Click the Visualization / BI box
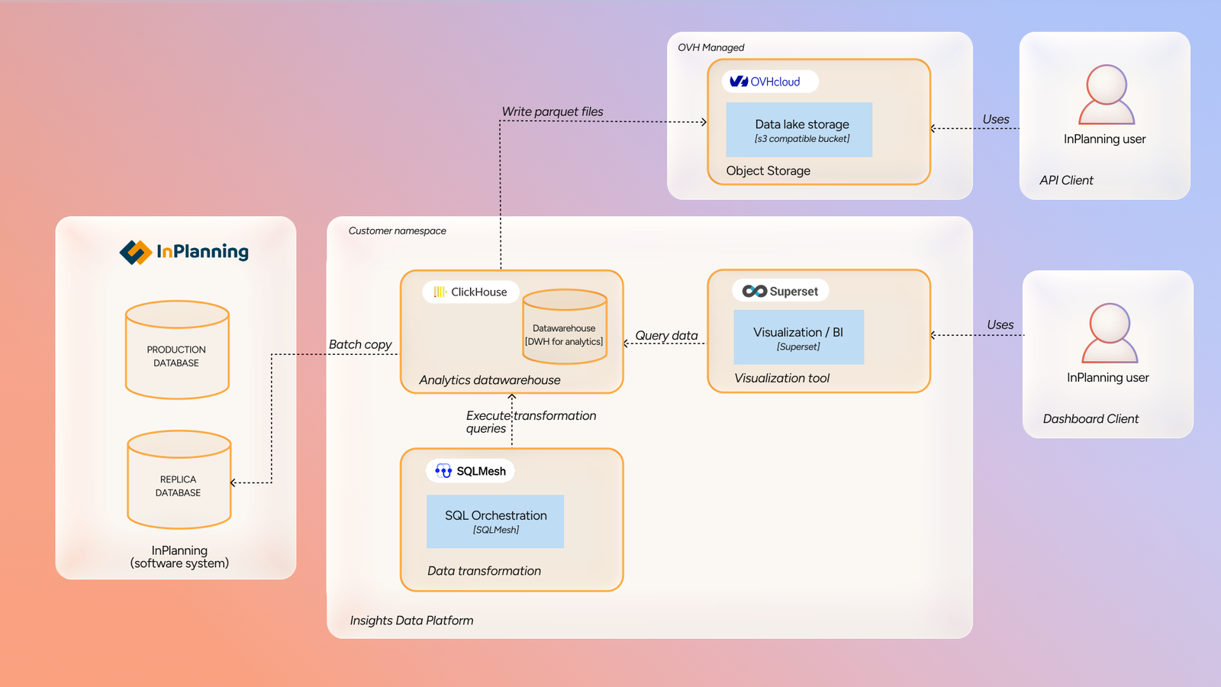The image size is (1221, 687). [799, 337]
